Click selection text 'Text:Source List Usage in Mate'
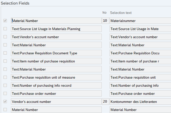Screen dimensions: 171x113 [140, 29]
